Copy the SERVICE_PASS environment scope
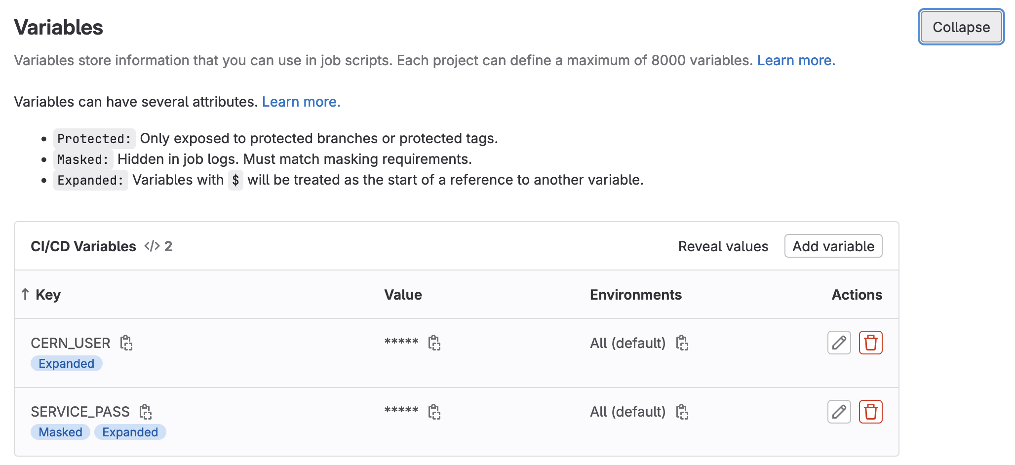Screen dimensions: 1015x465 click(x=682, y=412)
